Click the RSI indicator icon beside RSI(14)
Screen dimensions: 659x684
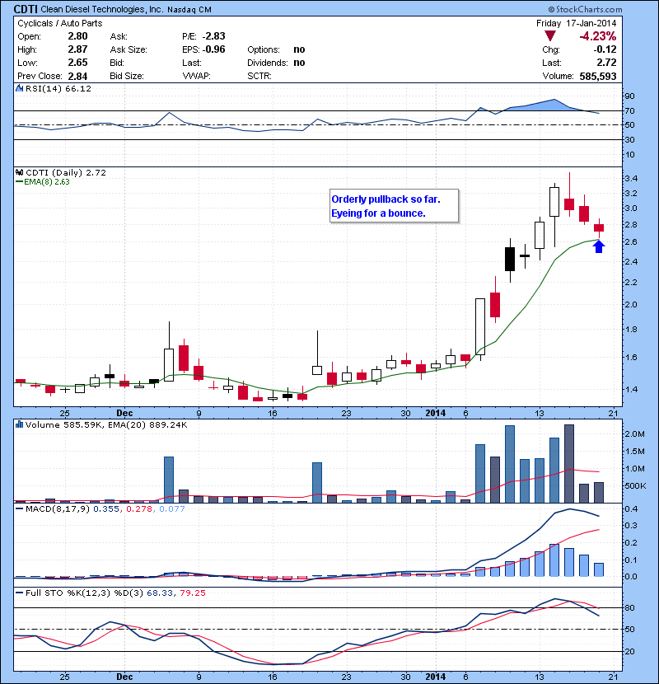pyautogui.click(x=19, y=88)
